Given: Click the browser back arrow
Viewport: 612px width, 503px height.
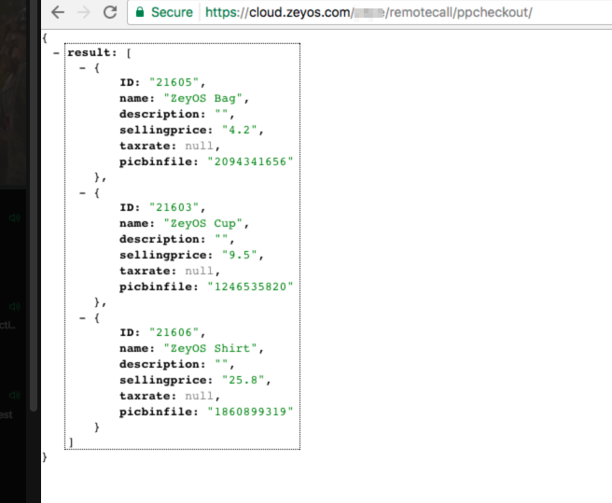Looking at the screenshot, I should pos(58,12).
